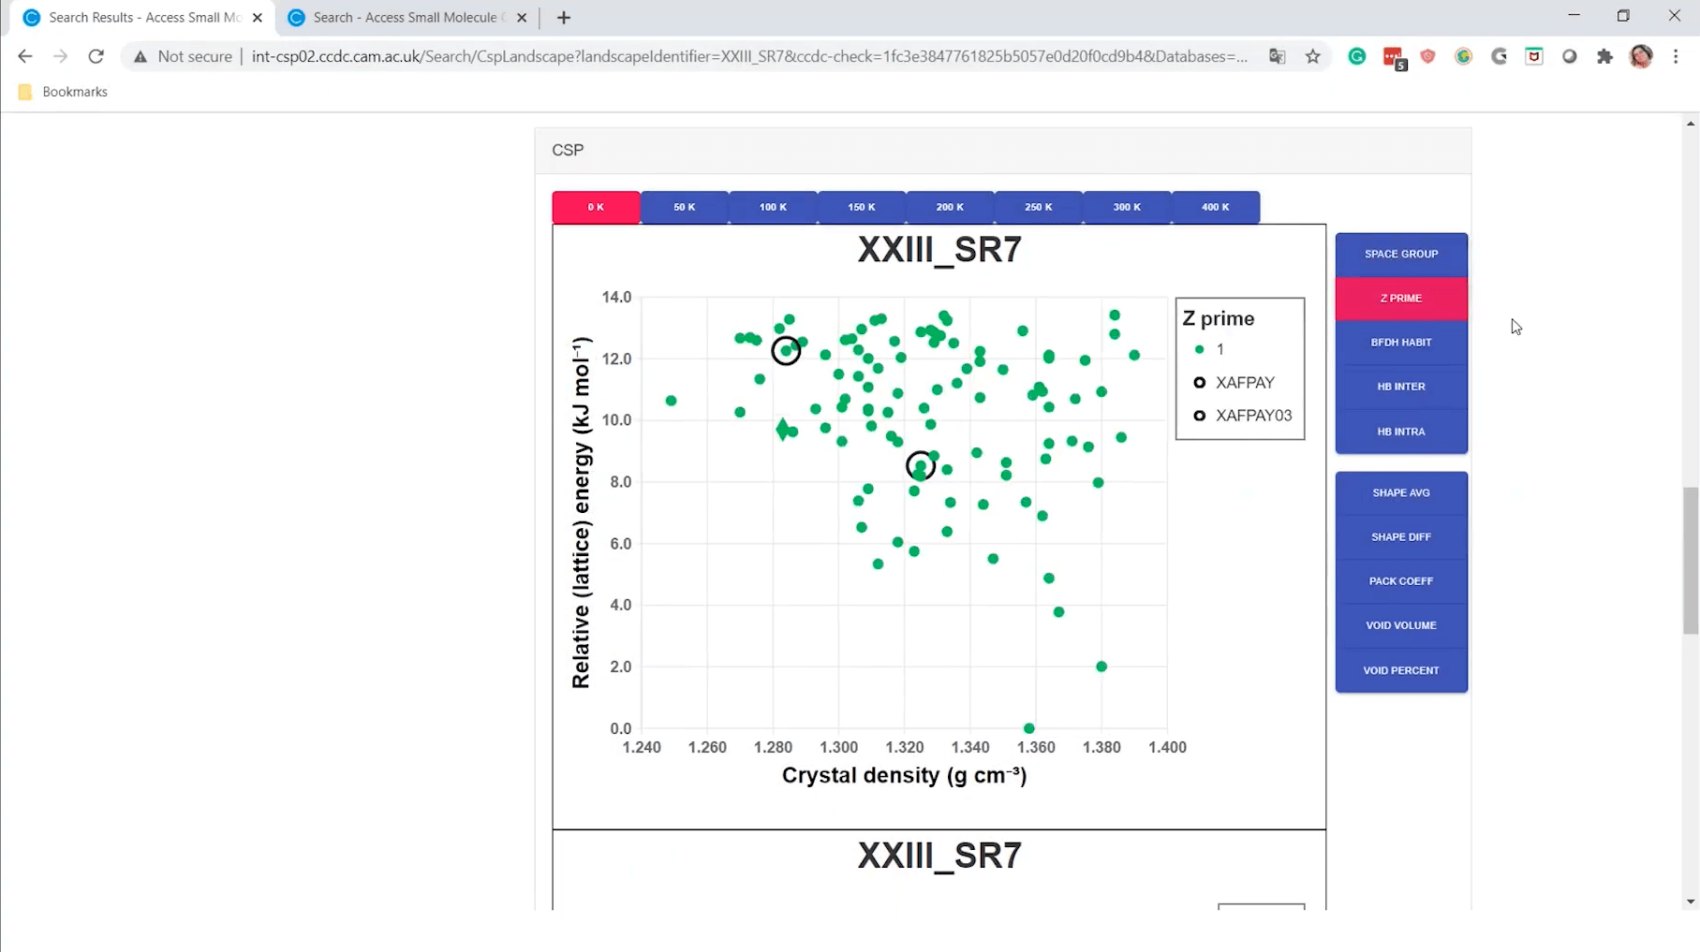Go back with the back arrow
This screenshot has height=952, width=1700.
tap(25, 56)
